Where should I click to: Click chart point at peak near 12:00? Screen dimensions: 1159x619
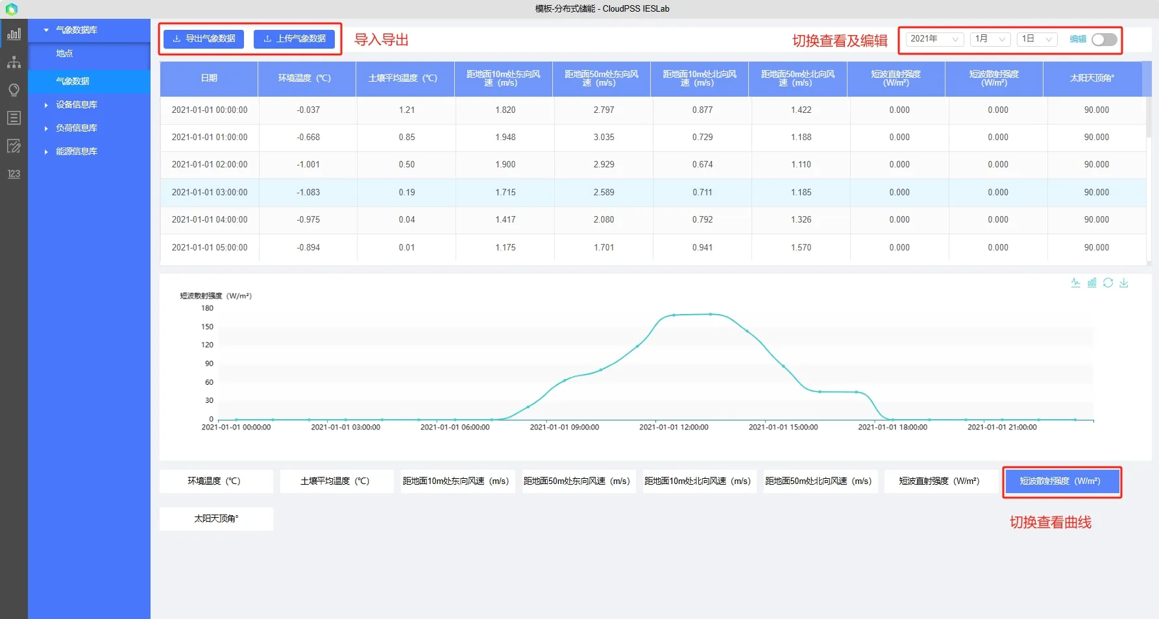click(674, 315)
